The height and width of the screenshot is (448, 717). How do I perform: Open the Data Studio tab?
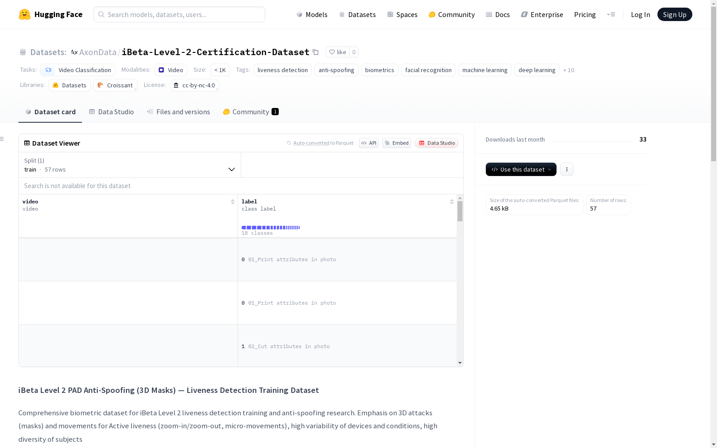pos(111,112)
